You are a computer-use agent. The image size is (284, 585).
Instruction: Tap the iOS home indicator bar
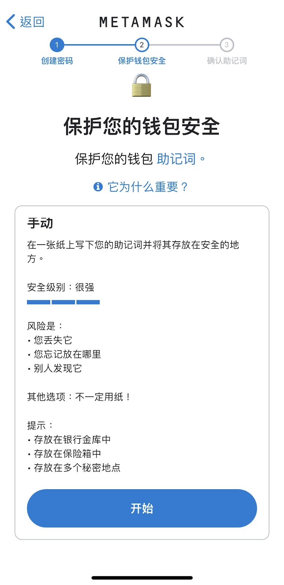(142, 578)
